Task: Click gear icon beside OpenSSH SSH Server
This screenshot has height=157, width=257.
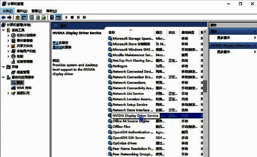Action: (x=110, y=137)
